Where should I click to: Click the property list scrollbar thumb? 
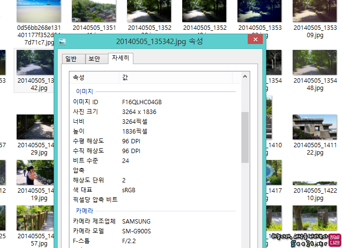coord(245,137)
